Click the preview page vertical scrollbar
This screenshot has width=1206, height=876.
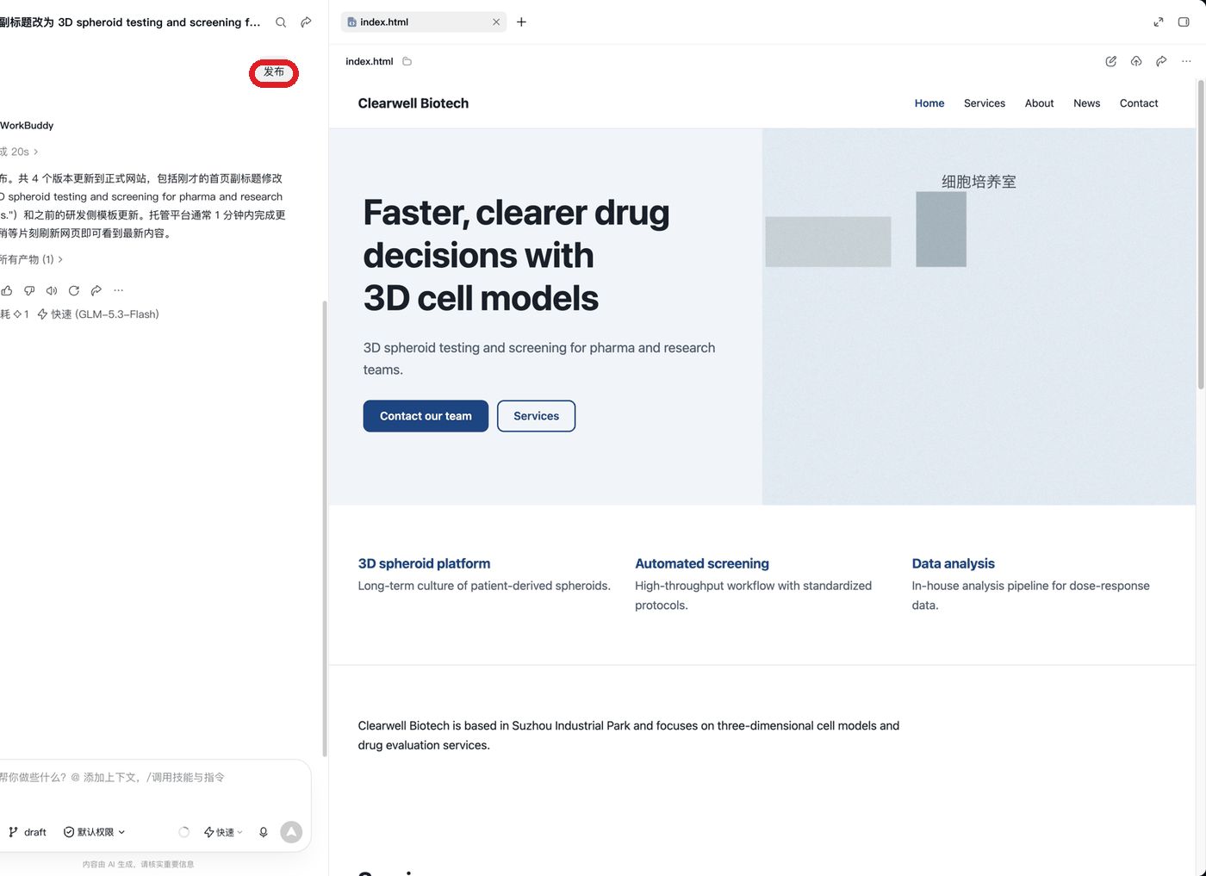tap(1201, 235)
